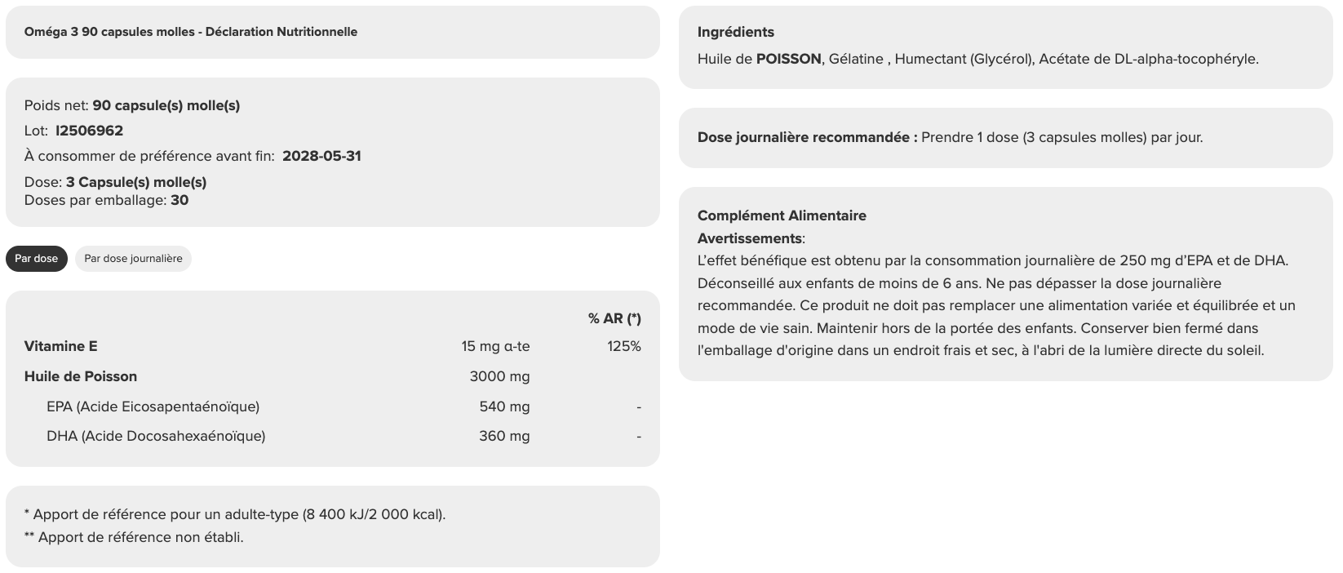The height and width of the screenshot is (573, 1343).
Task: Click the "3 Capsule(s) molle(s)" dose value
Action: click(x=136, y=182)
